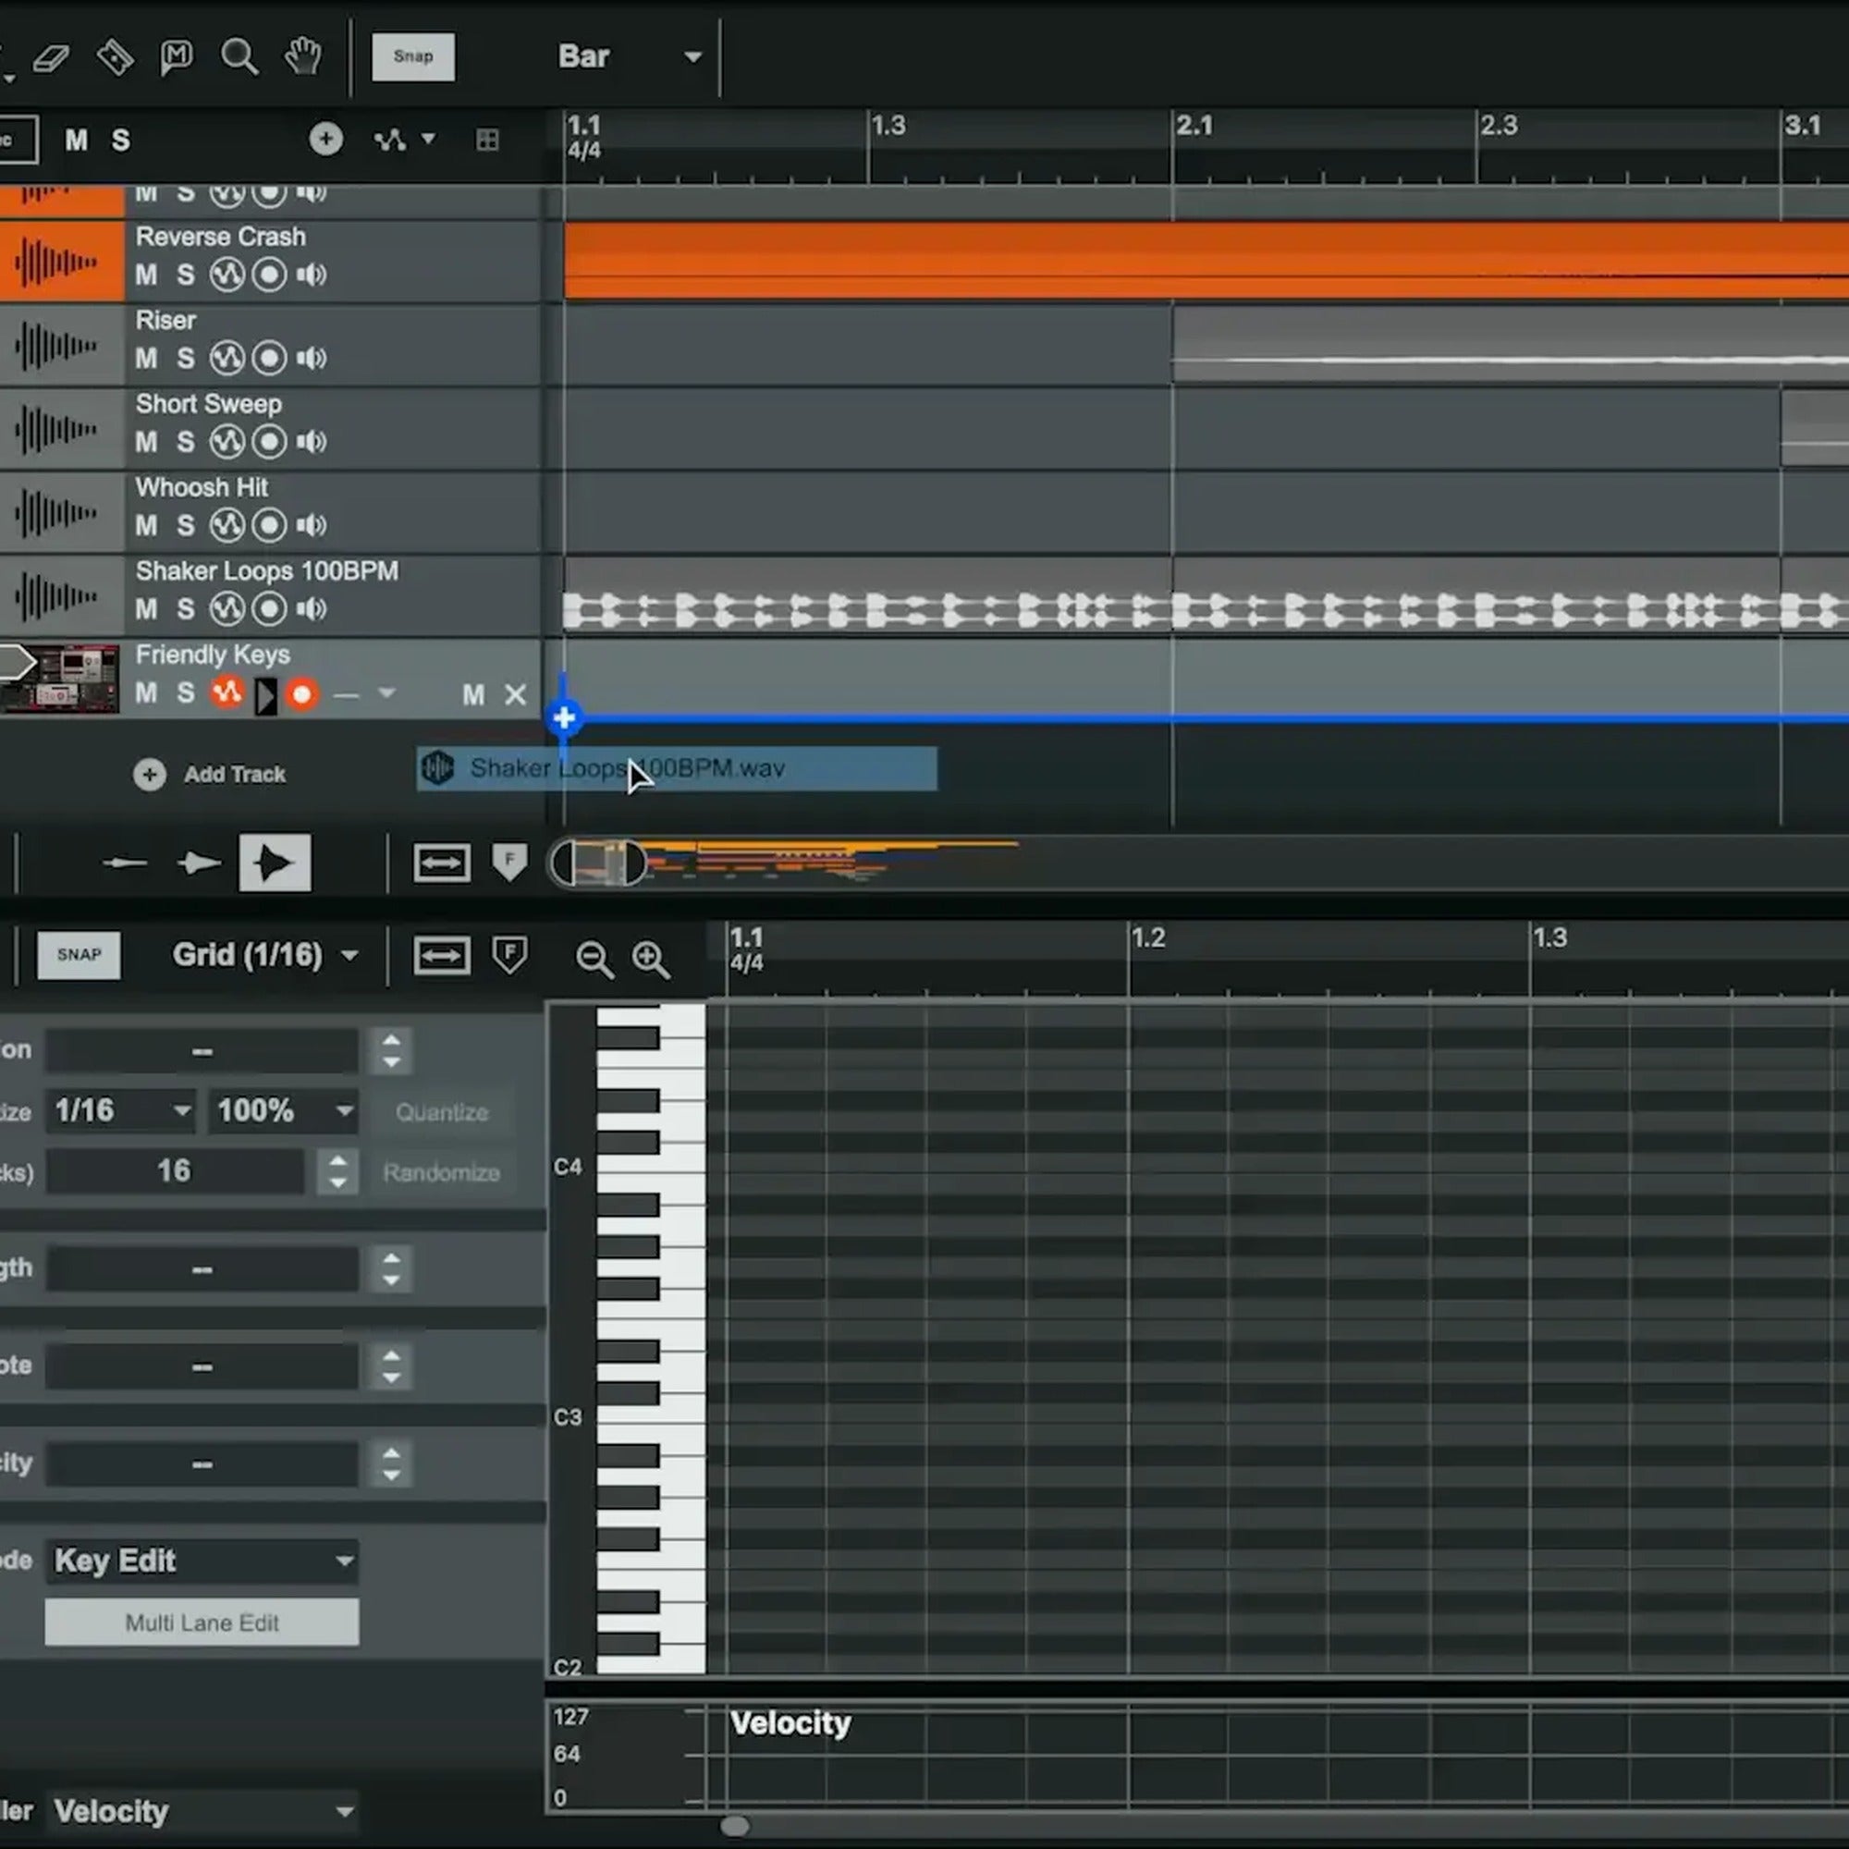
Task: Click the arrangement overview zoom handle
Action: point(598,863)
